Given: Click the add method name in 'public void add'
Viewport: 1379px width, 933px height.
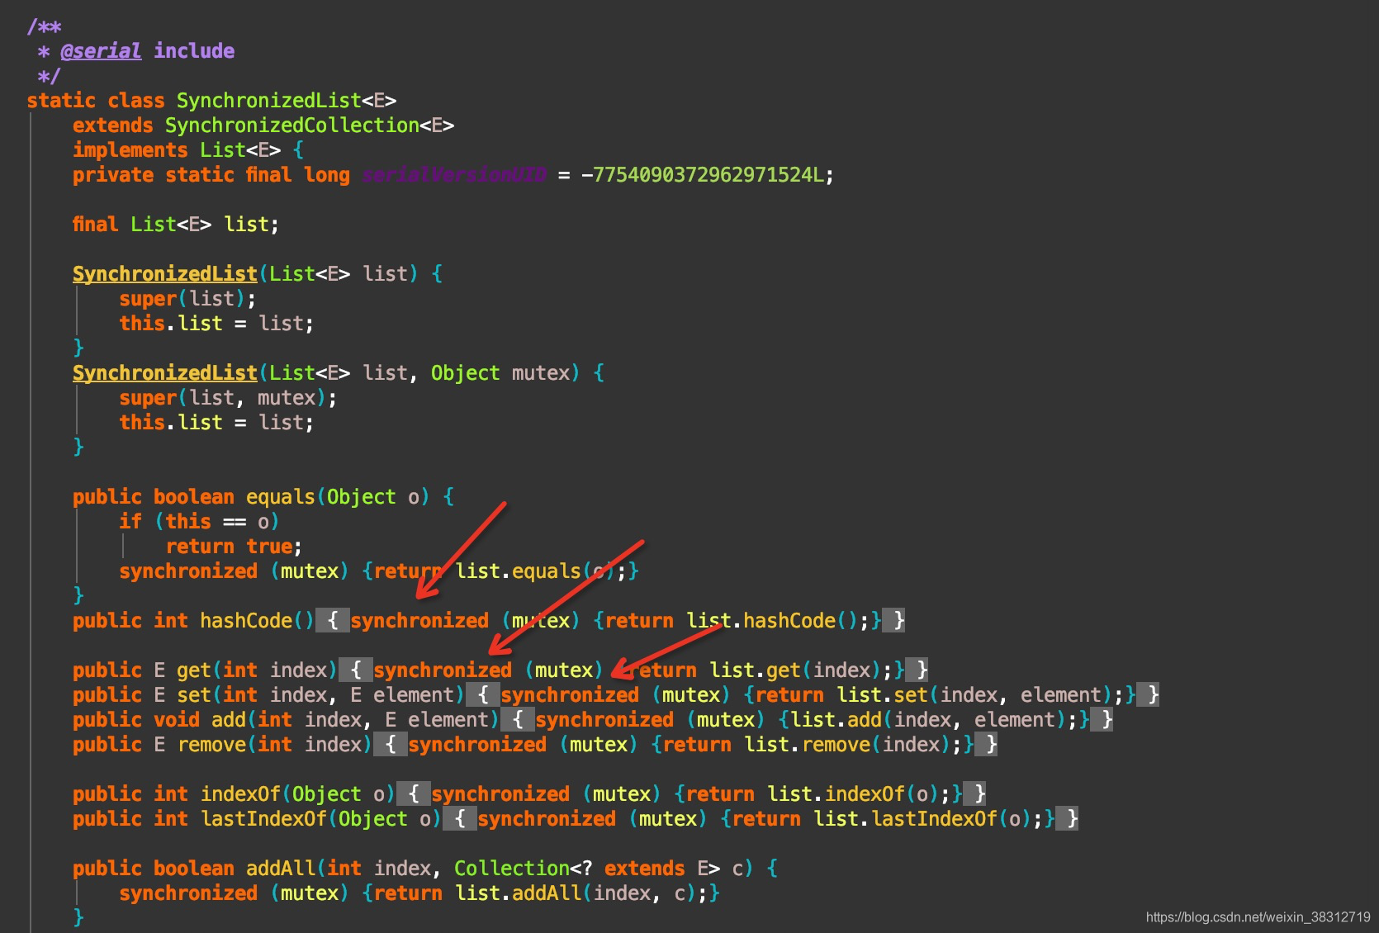Looking at the screenshot, I should click(x=229, y=720).
